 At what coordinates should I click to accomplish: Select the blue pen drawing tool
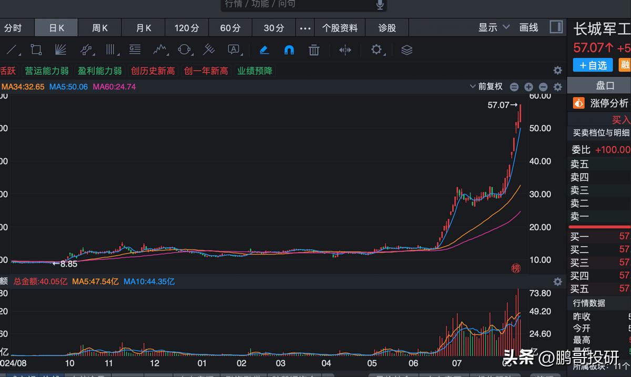[x=264, y=49]
